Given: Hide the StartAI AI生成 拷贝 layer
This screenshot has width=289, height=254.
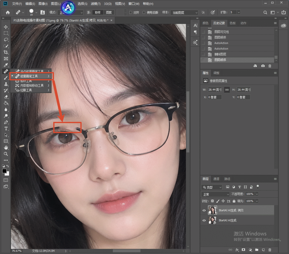Looking at the screenshot, I should [204, 210].
